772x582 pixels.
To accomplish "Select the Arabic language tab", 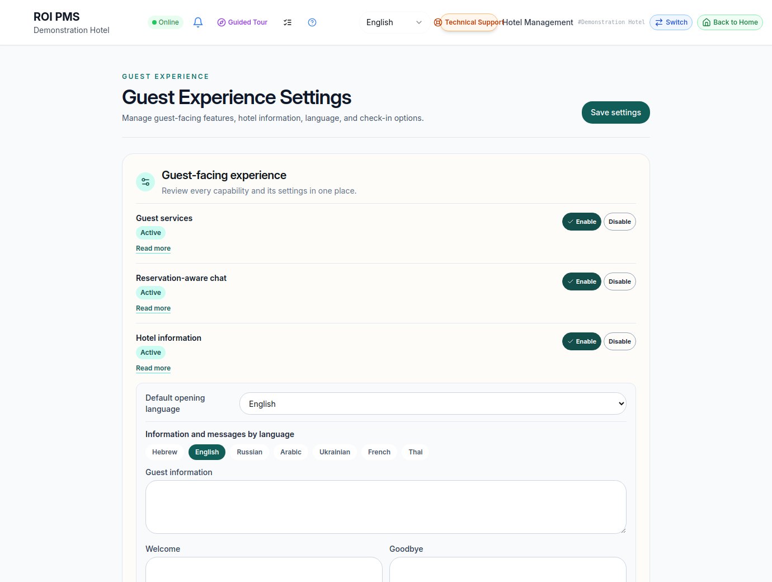I will coord(291,452).
